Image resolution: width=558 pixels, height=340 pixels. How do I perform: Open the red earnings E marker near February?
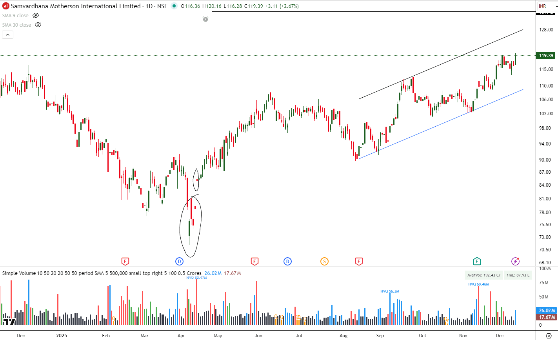tap(125, 261)
